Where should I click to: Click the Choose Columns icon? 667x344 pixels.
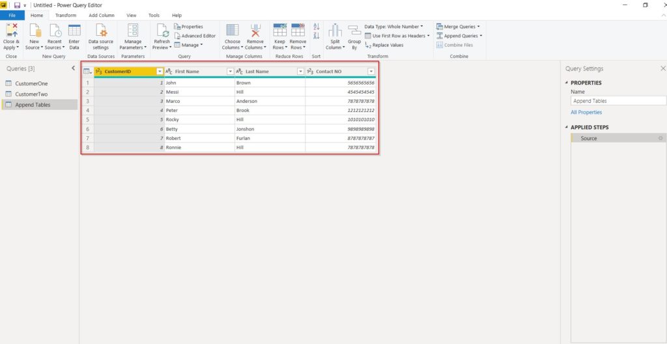pyautogui.click(x=233, y=31)
